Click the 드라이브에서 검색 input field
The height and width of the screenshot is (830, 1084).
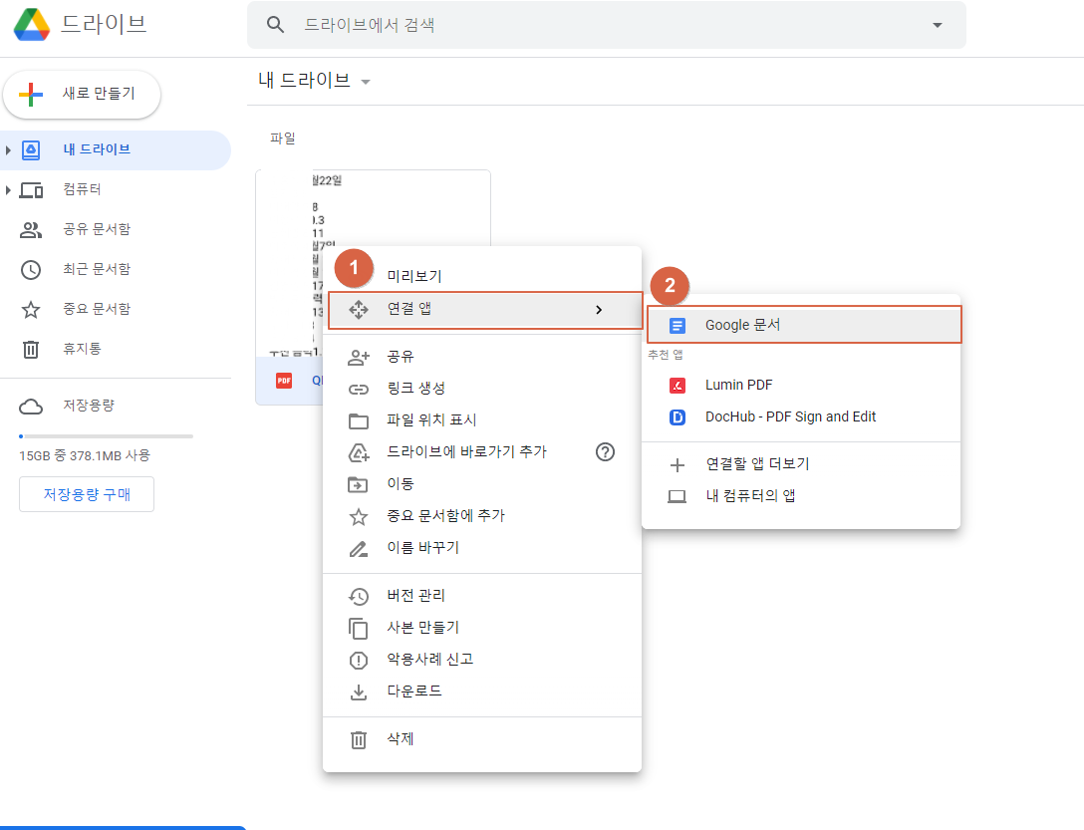[607, 25]
